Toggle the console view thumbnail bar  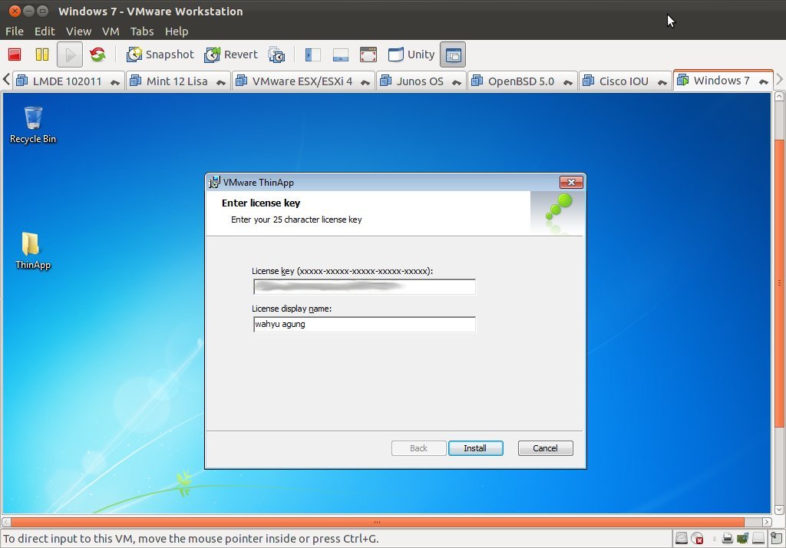pos(340,54)
